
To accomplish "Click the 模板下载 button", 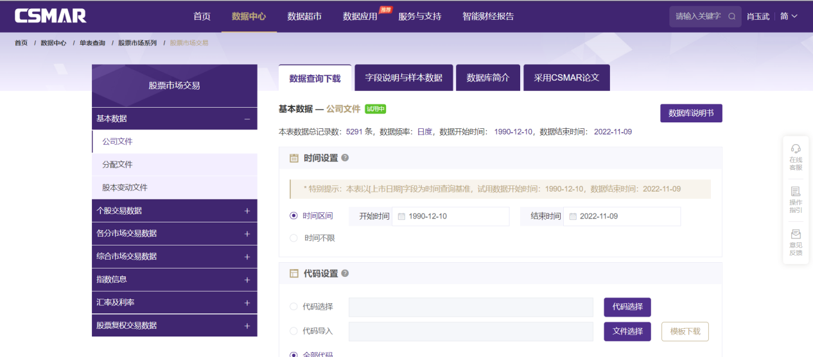I will click(685, 331).
